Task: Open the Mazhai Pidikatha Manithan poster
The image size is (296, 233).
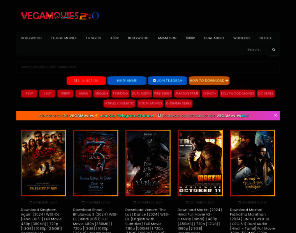Action: [x=252, y=163]
